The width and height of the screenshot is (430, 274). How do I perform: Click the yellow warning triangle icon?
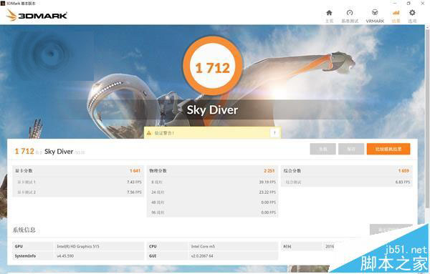[x=149, y=133]
